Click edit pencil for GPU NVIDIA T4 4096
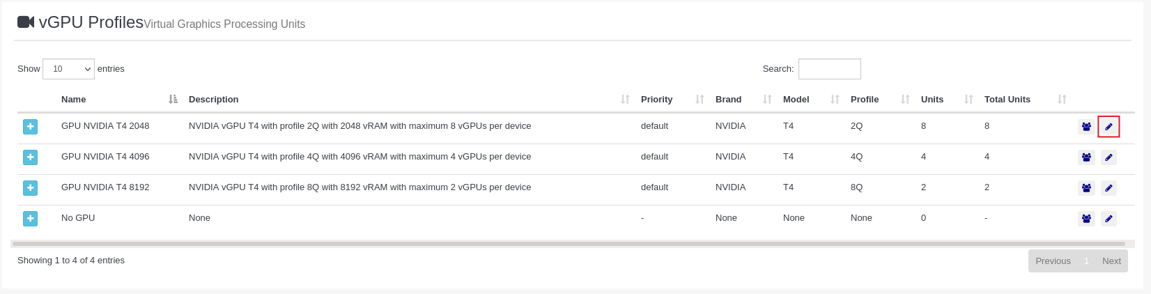The height and width of the screenshot is (294, 1151). click(1108, 157)
